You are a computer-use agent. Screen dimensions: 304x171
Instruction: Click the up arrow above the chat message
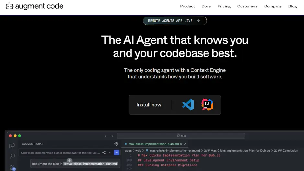69,161
